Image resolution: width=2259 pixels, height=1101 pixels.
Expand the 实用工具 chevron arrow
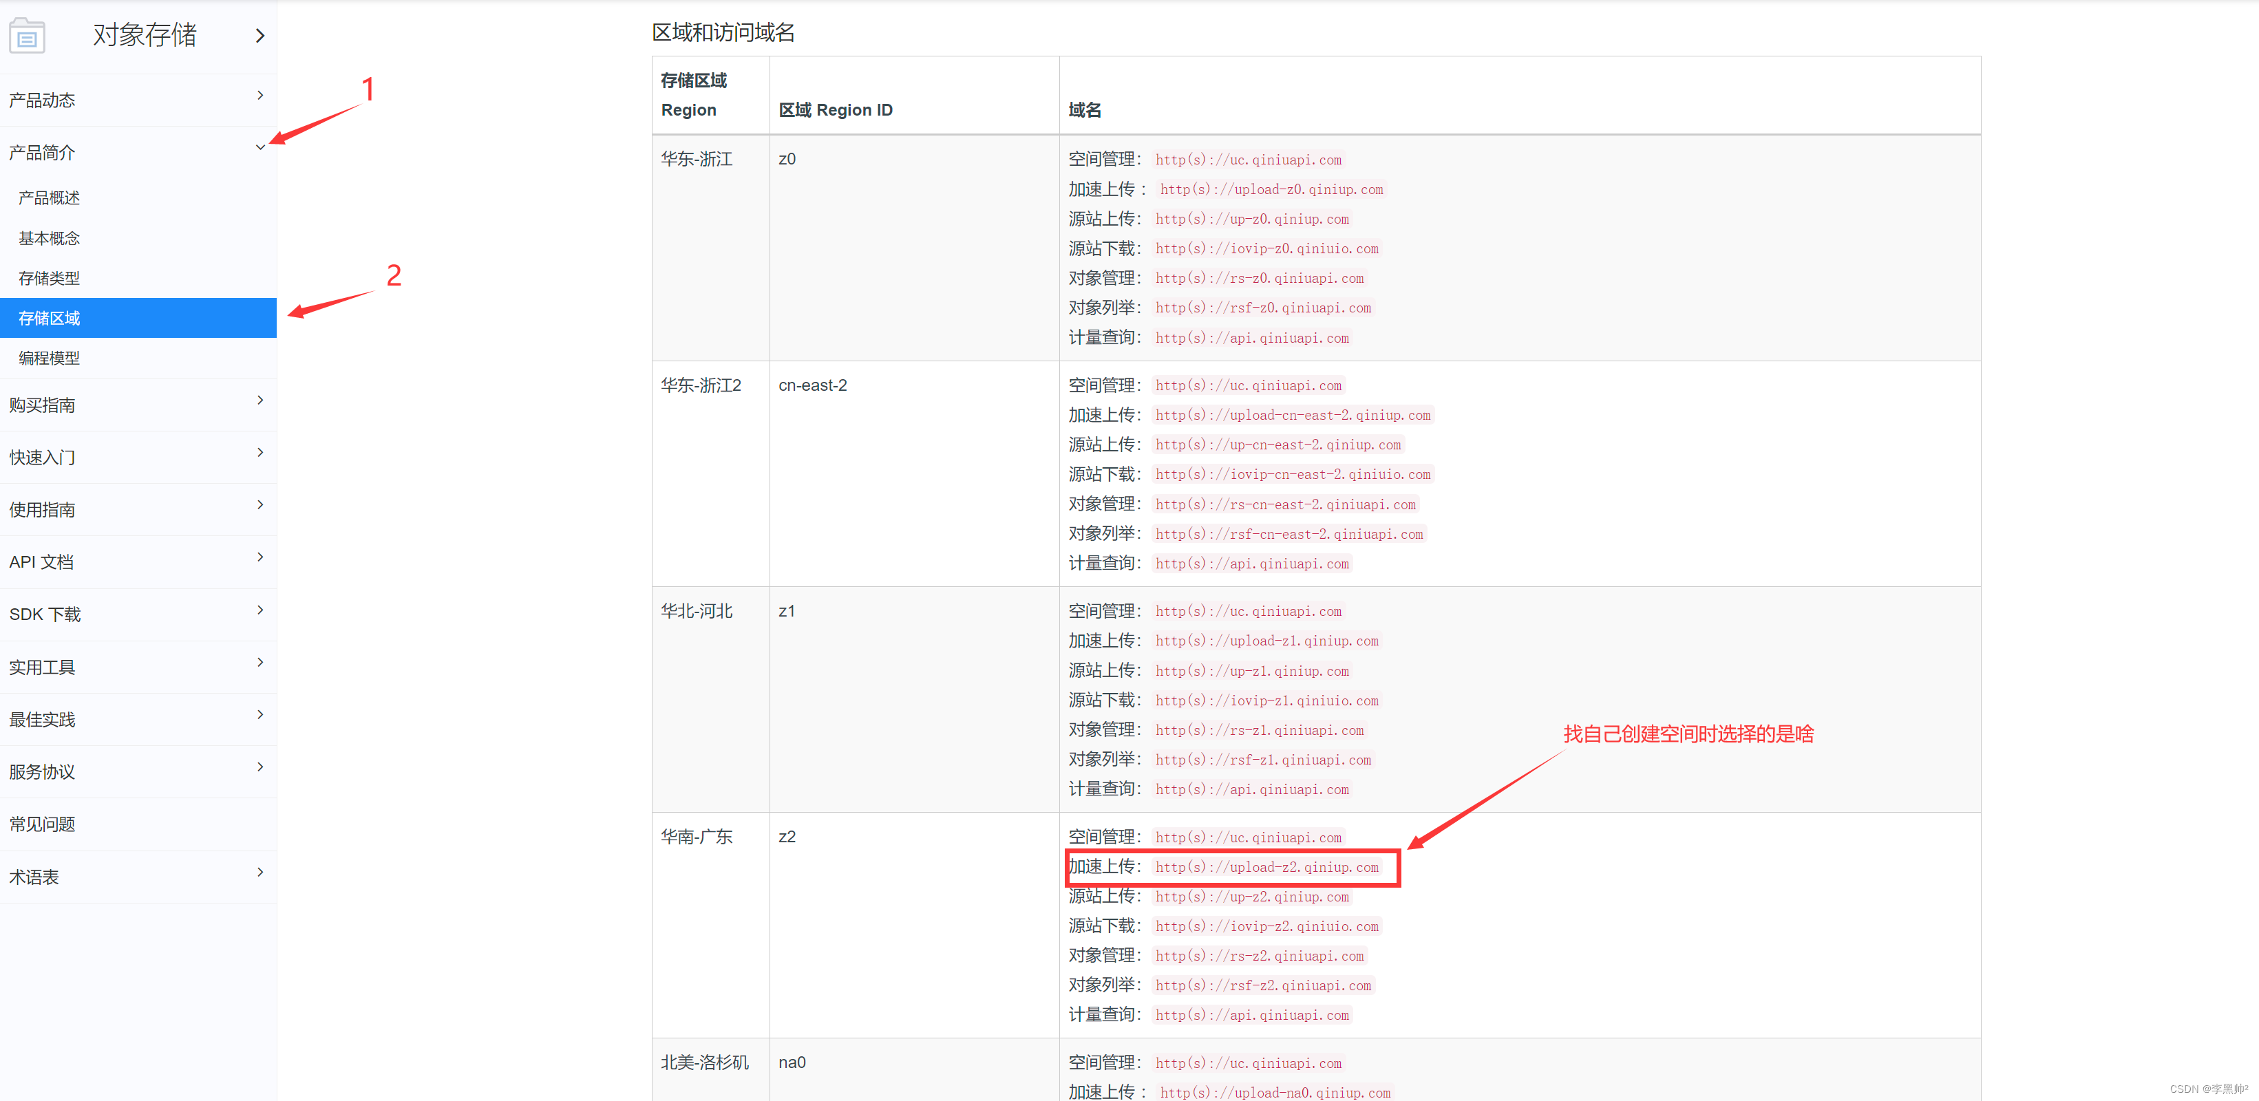259,663
